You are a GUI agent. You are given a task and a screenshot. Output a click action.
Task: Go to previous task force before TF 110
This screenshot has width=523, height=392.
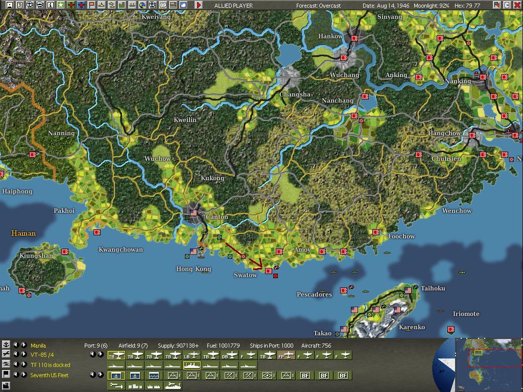tap(16, 364)
